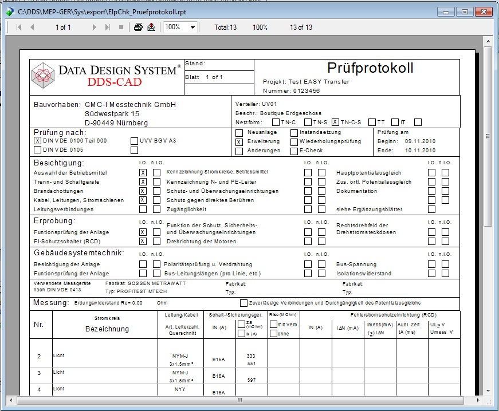Click the horizontal scrollbar thumb
Viewport: 499px width, 411px height.
(x=240, y=400)
